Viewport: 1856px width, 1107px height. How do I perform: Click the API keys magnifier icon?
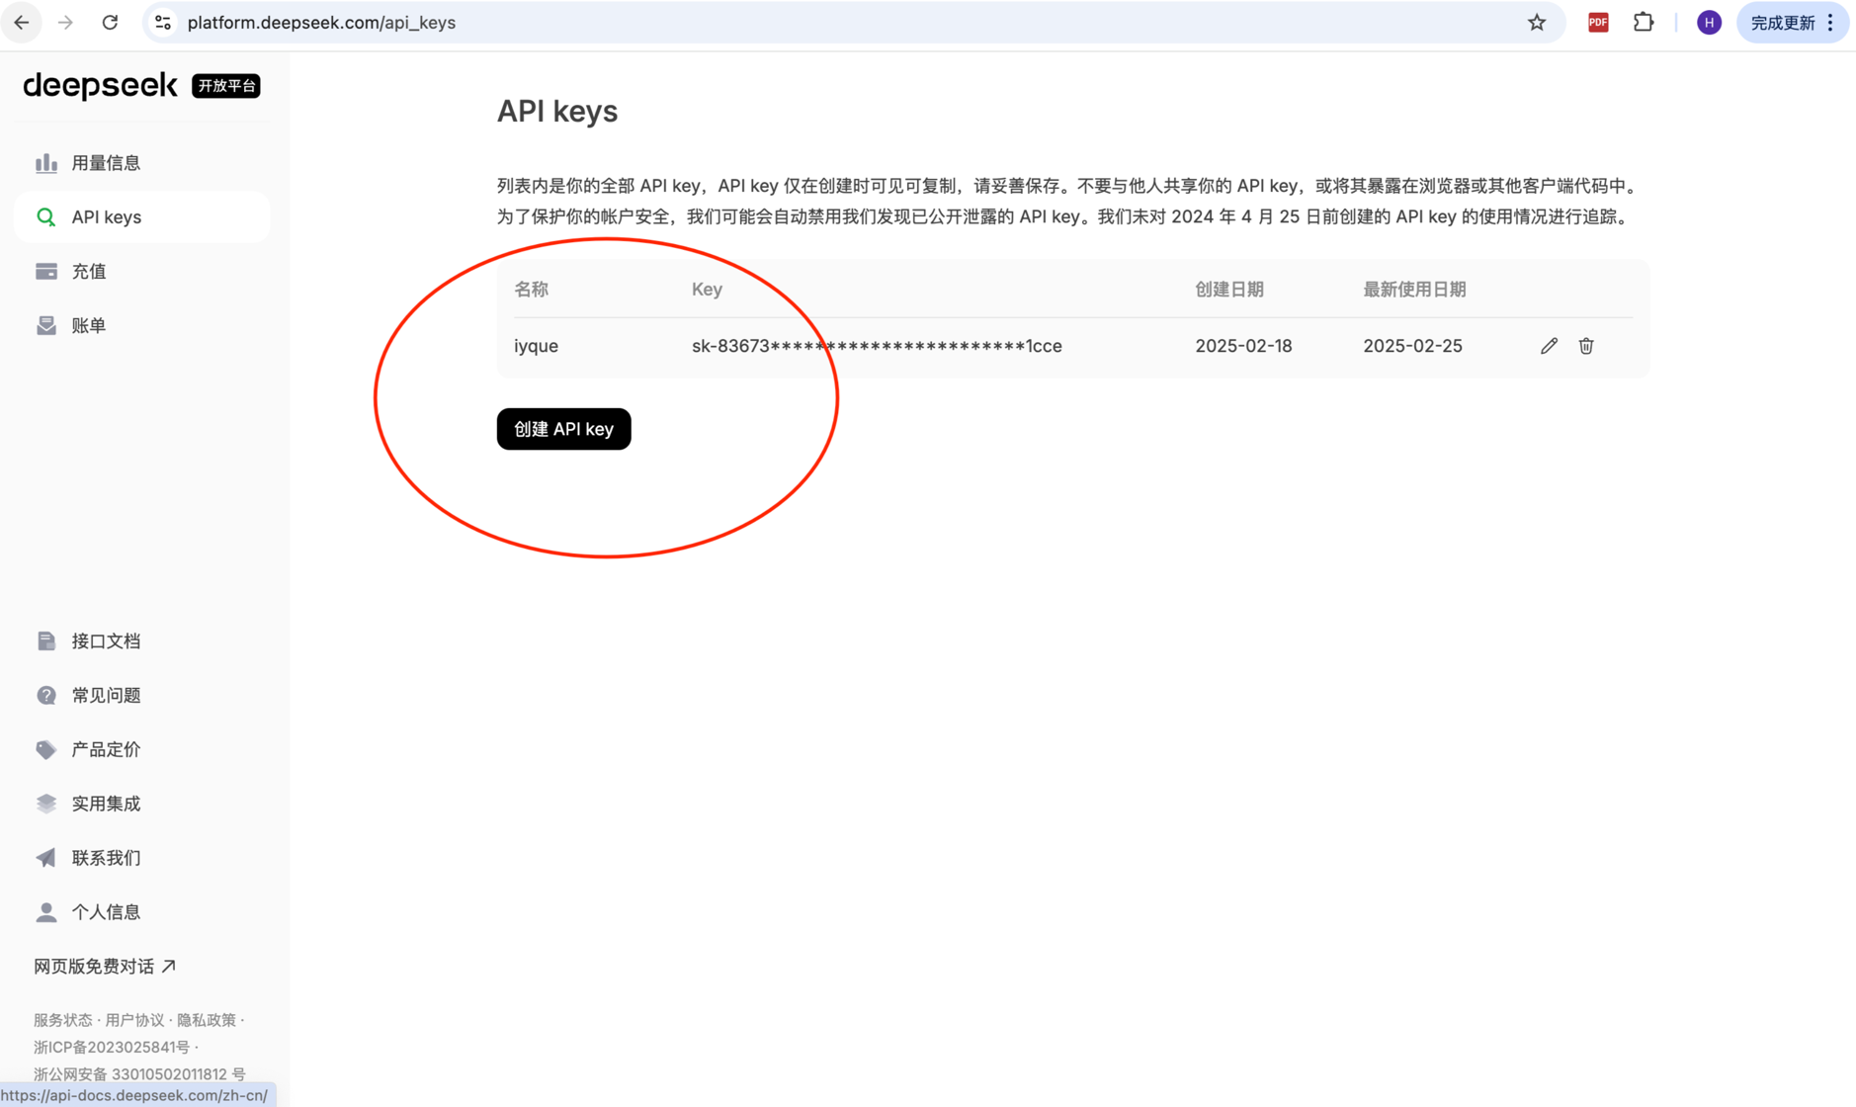click(x=46, y=217)
